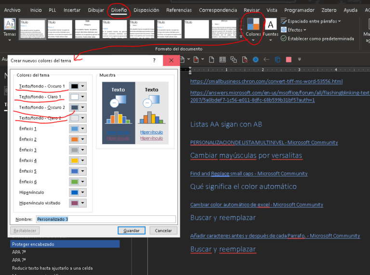
Task: Click the Efectos theme effects icon
Action: (x=284, y=30)
